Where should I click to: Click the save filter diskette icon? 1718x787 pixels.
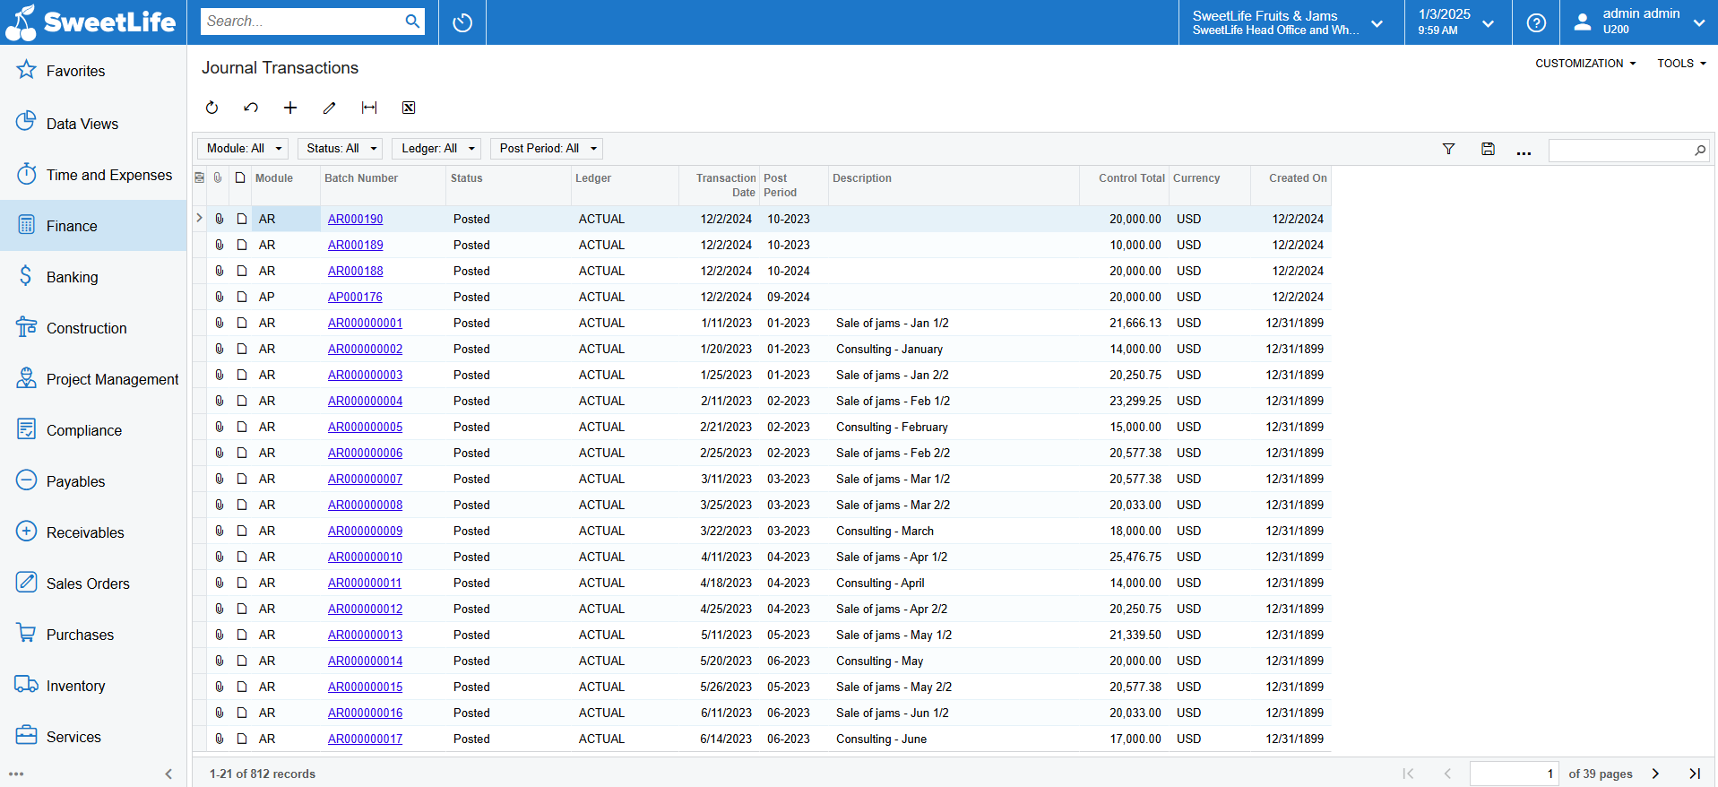point(1488,149)
